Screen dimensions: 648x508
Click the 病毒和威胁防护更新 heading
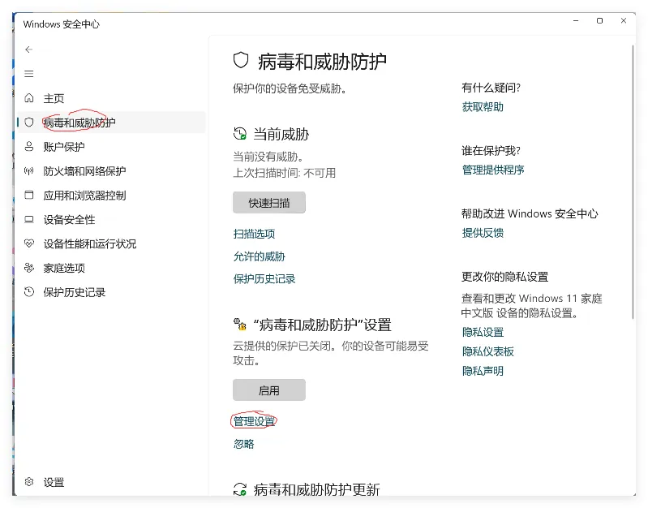[x=316, y=489]
